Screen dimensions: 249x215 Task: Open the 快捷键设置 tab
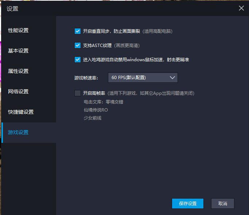21,112
